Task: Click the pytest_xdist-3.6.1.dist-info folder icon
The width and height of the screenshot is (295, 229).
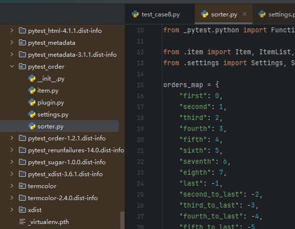Action: 22,174
